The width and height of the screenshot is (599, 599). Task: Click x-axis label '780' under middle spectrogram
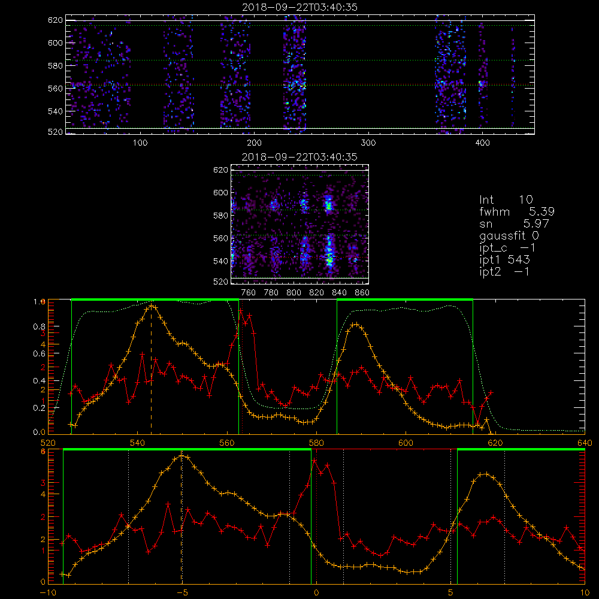click(x=271, y=293)
